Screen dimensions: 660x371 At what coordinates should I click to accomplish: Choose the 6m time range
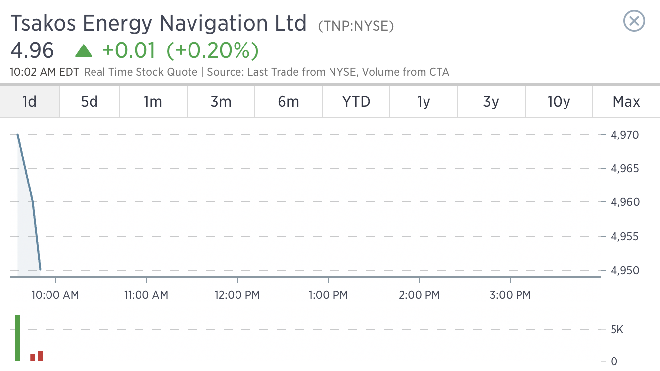(288, 102)
